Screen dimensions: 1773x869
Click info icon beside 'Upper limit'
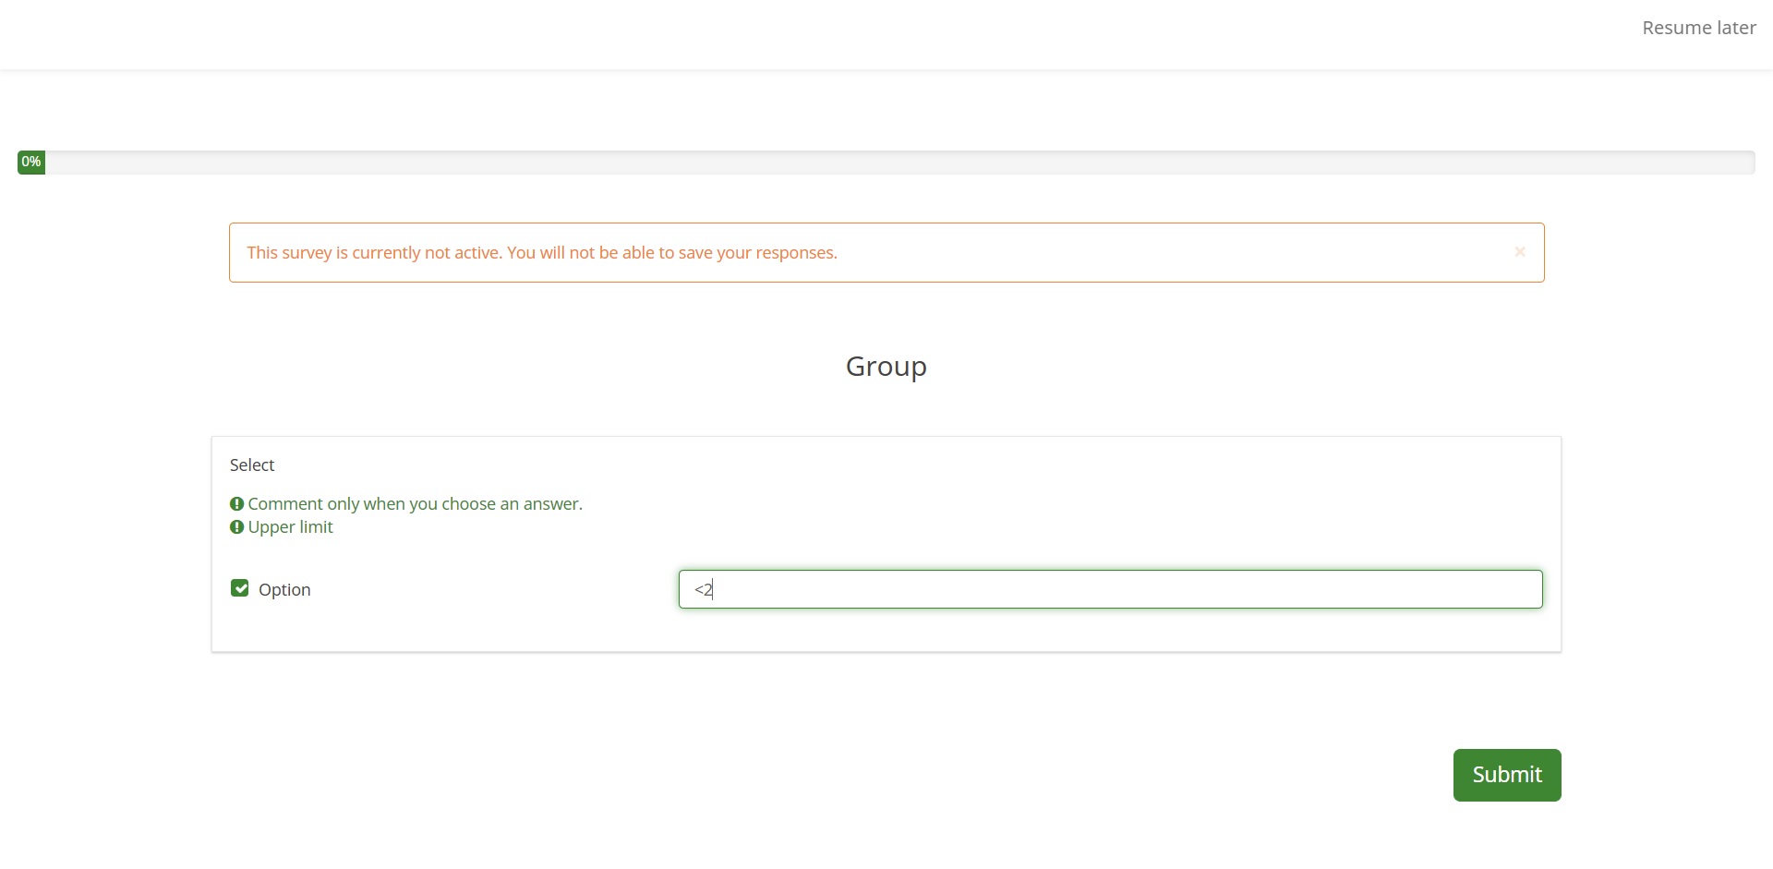[x=237, y=527]
